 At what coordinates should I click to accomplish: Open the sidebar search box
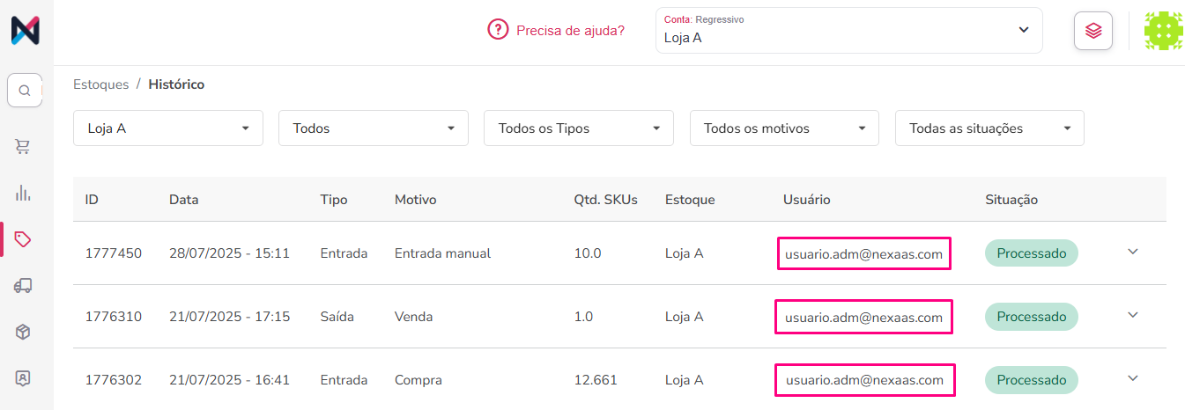pyautogui.click(x=25, y=90)
